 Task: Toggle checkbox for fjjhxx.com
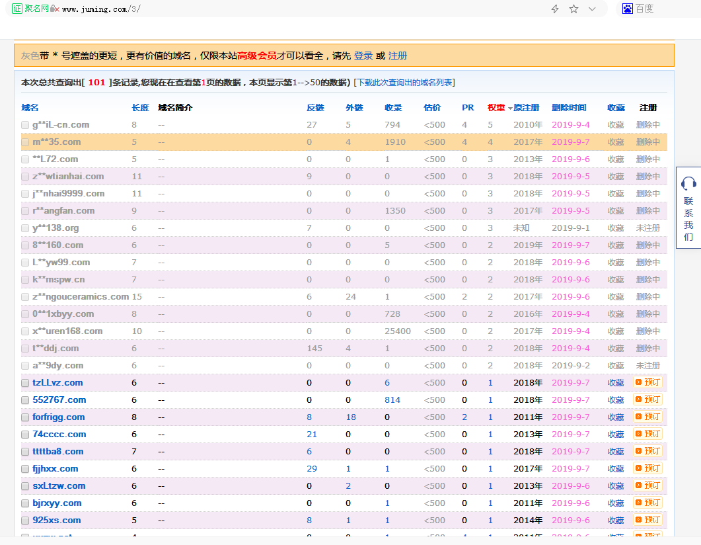pos(26,469)
